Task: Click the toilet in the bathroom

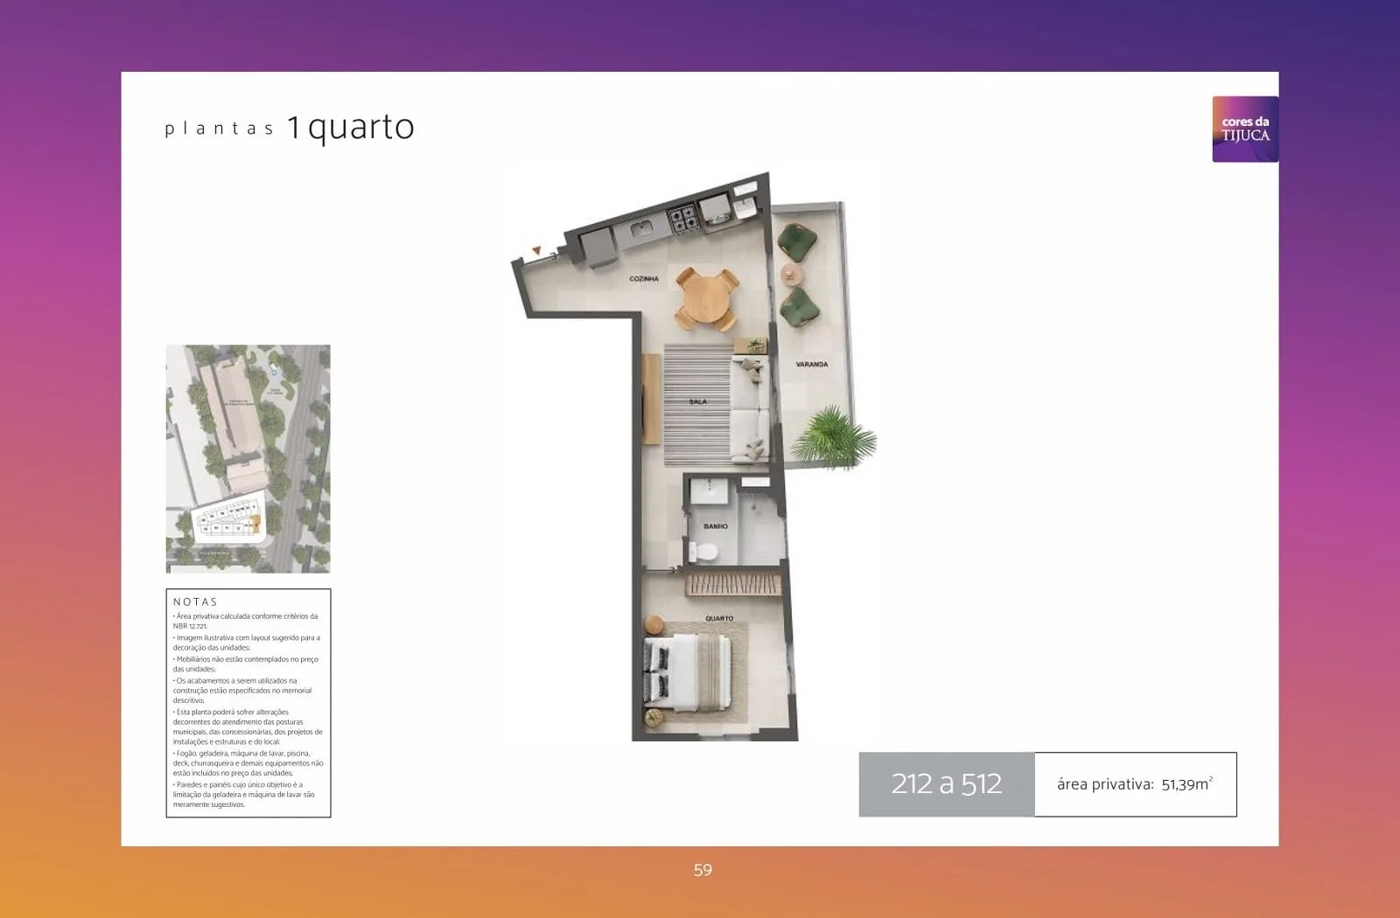Action: click(x=703, y=553)
